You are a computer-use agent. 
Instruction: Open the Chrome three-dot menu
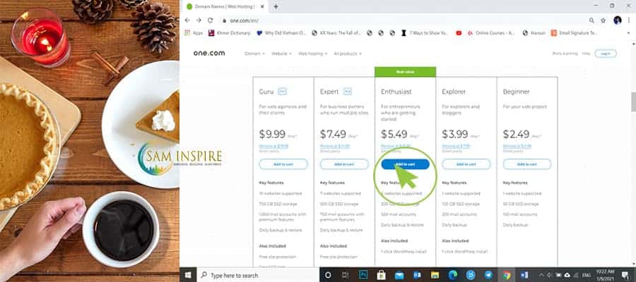(x=629, y=20)
